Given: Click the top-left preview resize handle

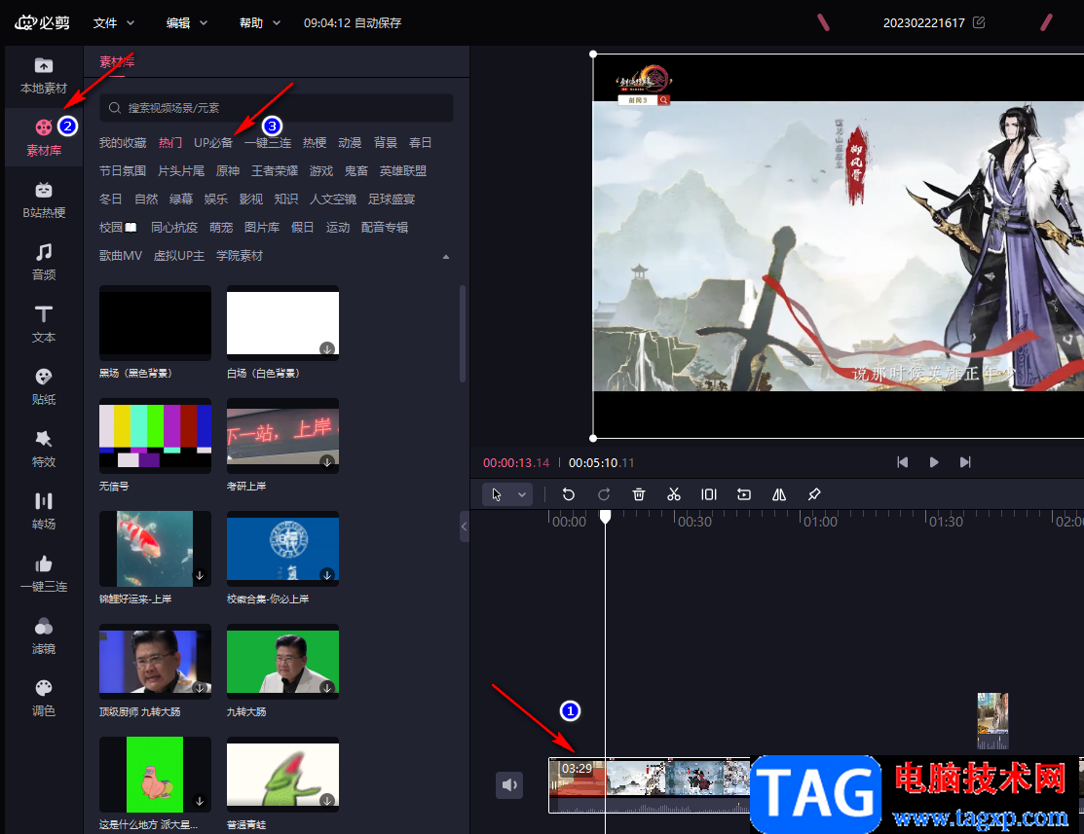Looking at the screenshot, I should click(592, 54).
